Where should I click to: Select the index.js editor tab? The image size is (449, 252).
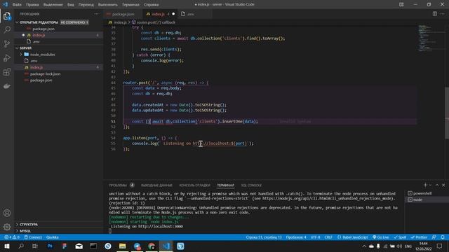point(158,14)
